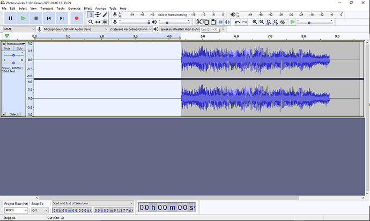Click the selection end time field

pos(114,210)
